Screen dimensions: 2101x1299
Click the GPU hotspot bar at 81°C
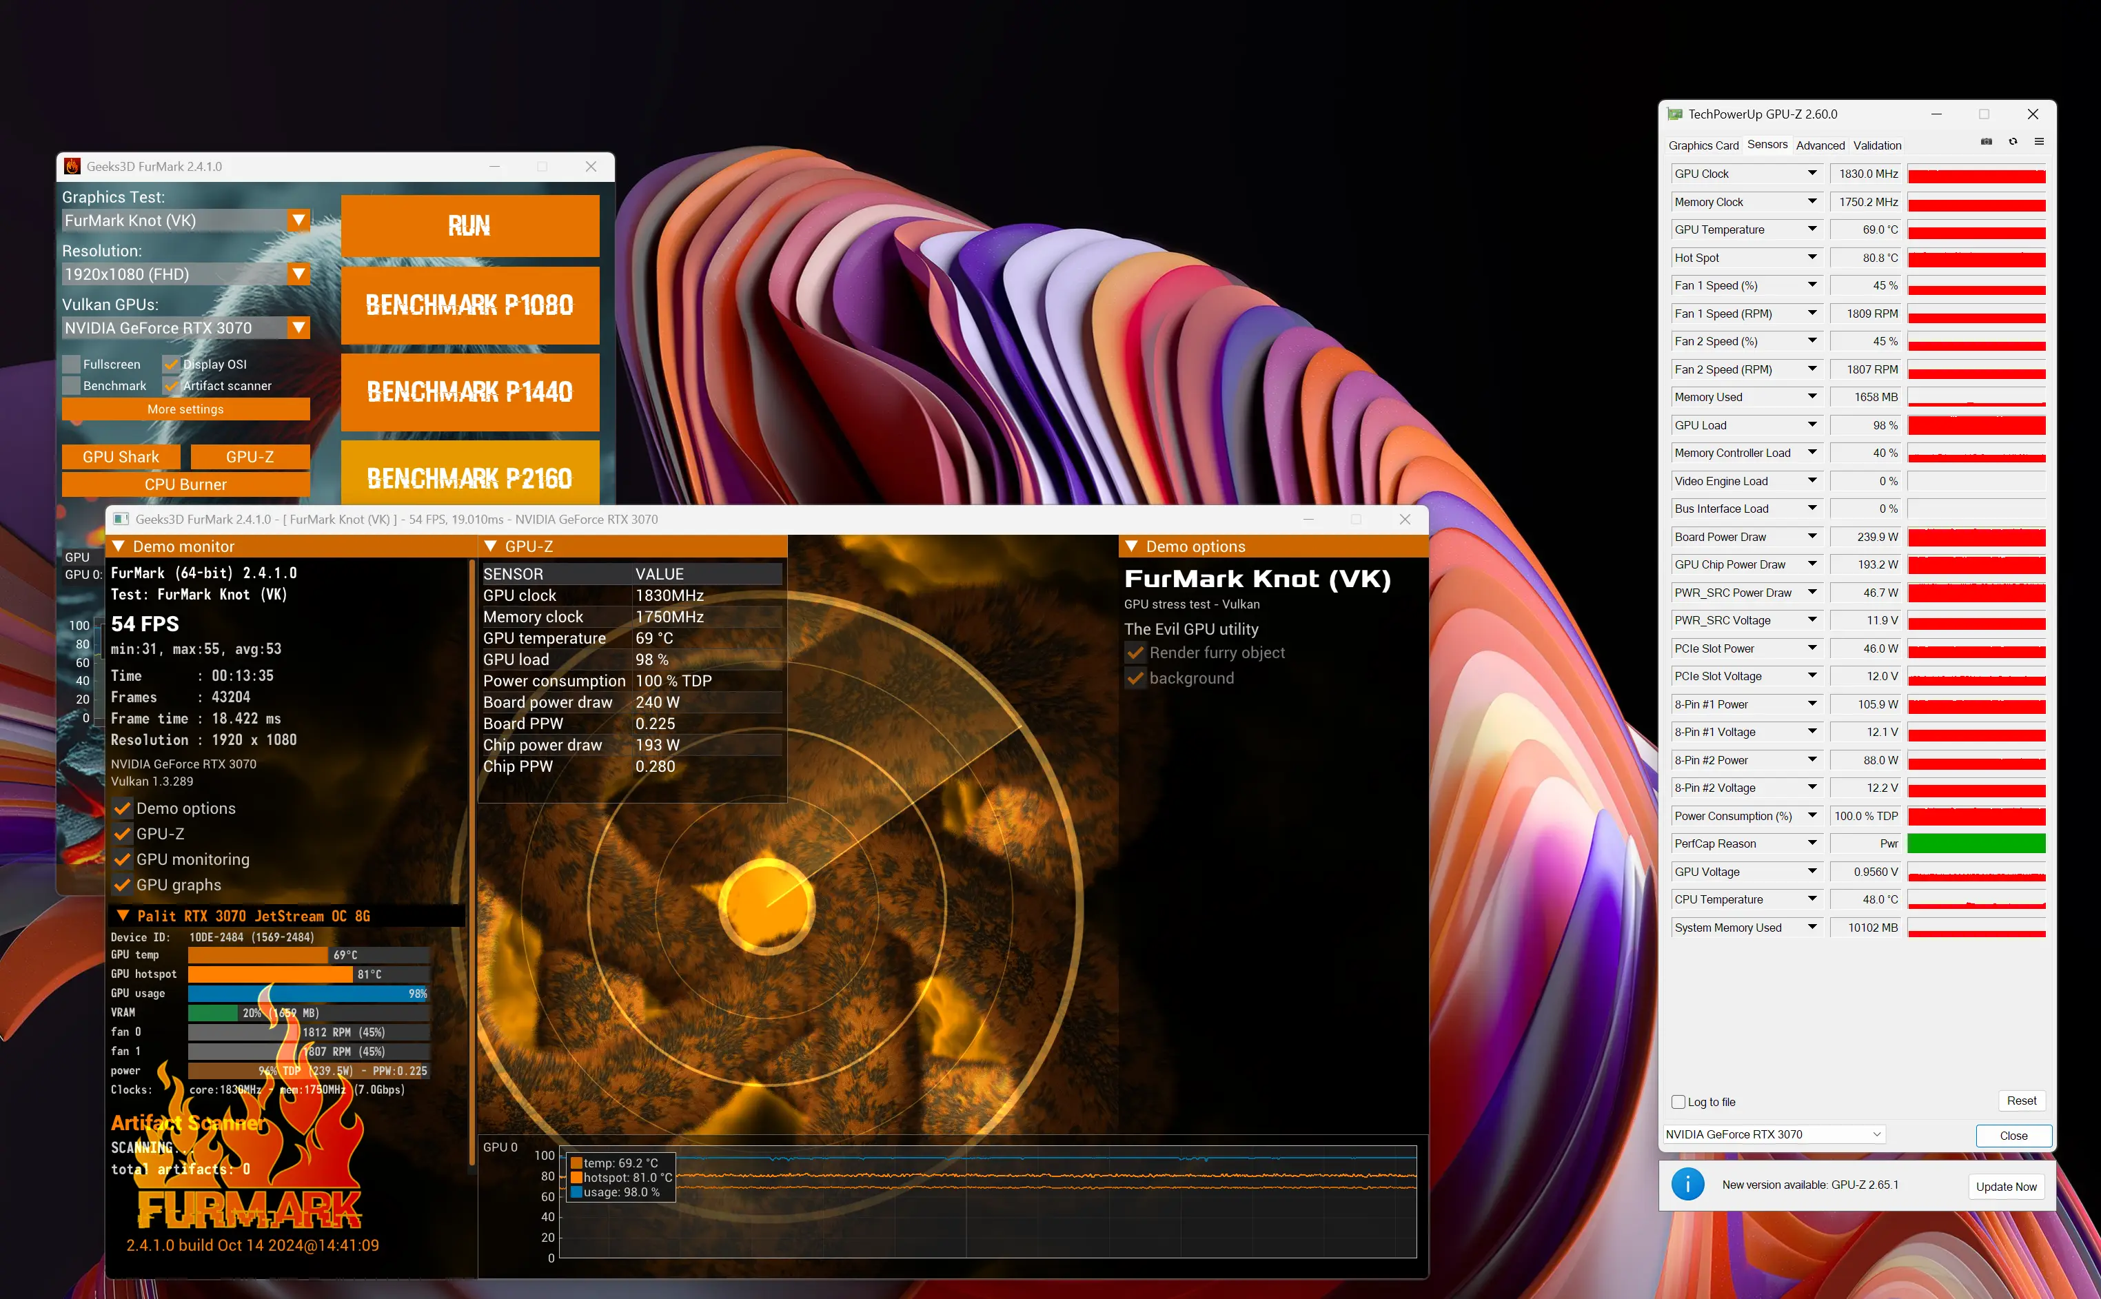click(309, 974)
